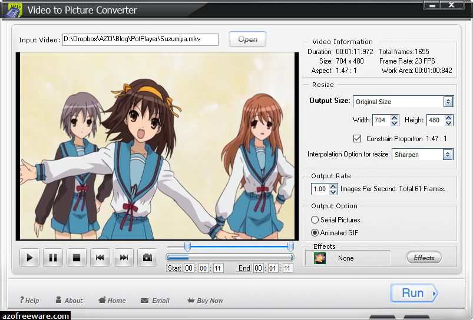Click the Buy Now link
Image resolution: width=473 pixels, height=320 pixels.
[205, 301]
